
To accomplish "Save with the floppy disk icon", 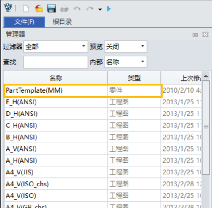I will (x=51, y=8).
